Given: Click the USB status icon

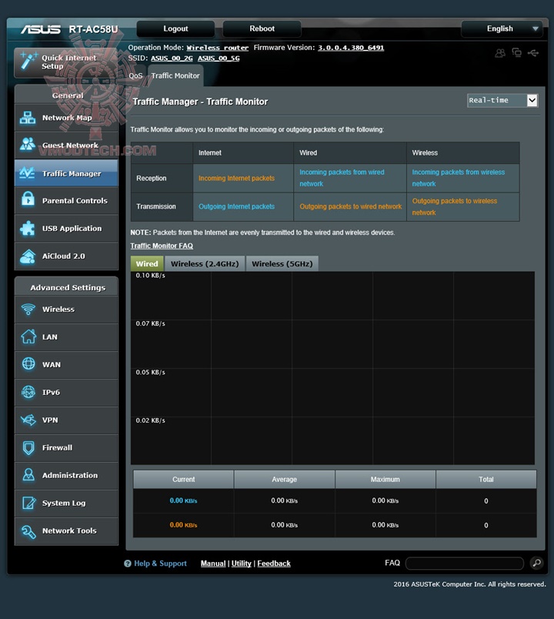Looking at the screenshot, I should 533,52.
